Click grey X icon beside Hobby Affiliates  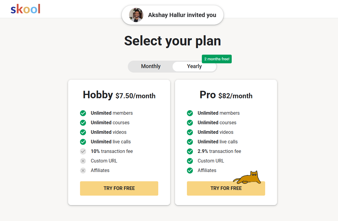tap(83, 171)
